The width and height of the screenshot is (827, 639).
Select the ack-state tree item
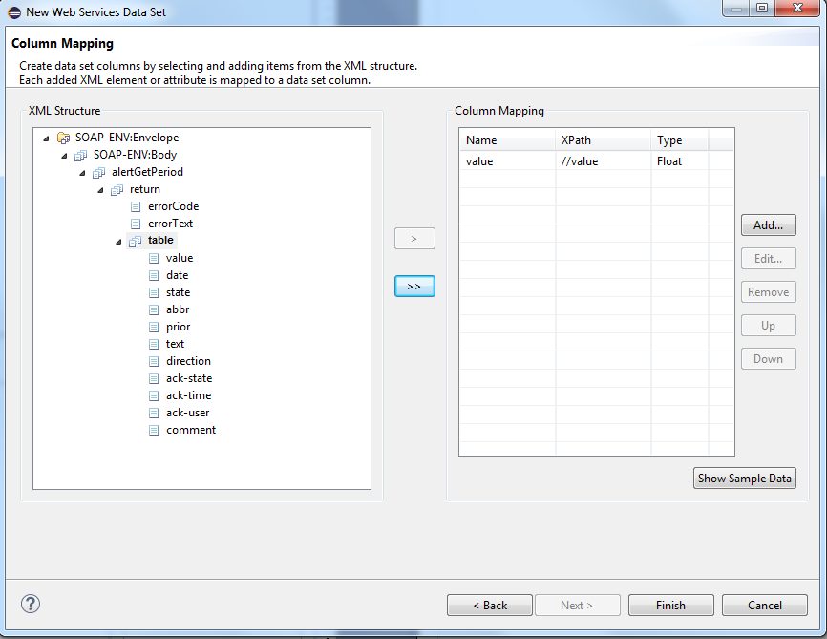pyautogui.click(x=188, y=378)
